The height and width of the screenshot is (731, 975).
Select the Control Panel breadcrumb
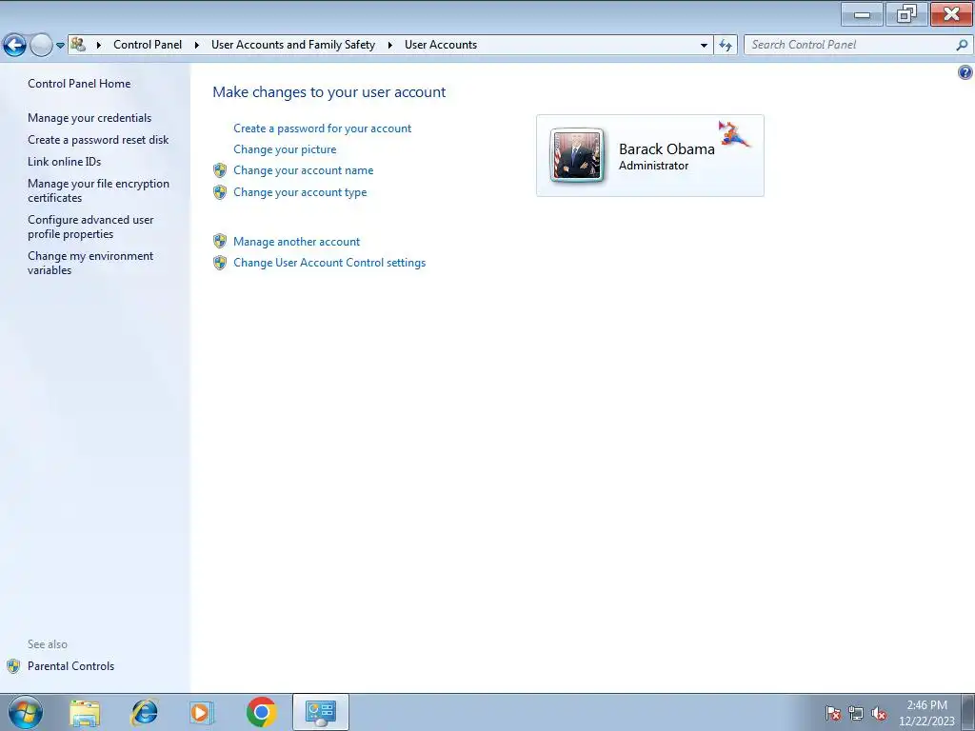(x=148, y=45)
